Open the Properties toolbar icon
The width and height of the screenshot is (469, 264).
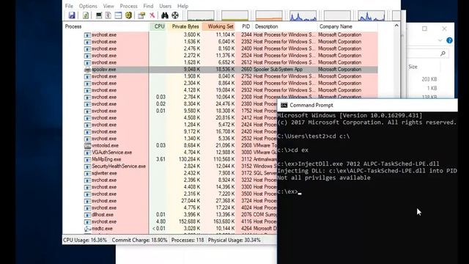pos(141,15)
